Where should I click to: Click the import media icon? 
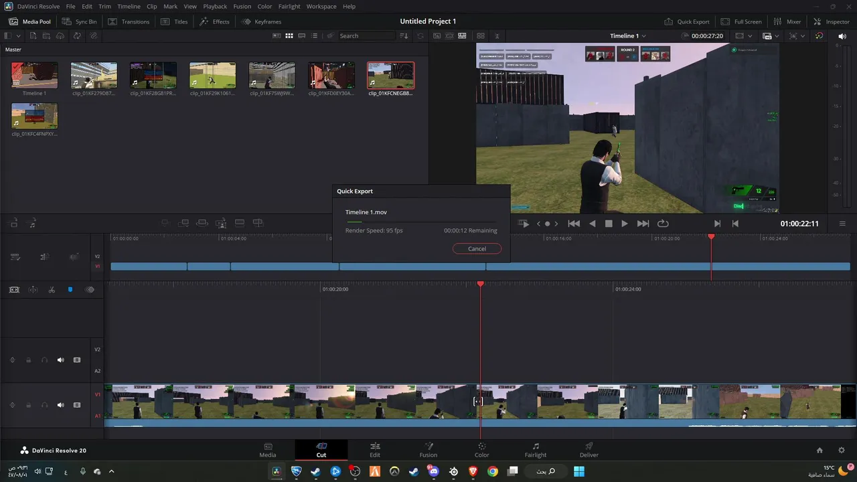(x=33, y=35)
